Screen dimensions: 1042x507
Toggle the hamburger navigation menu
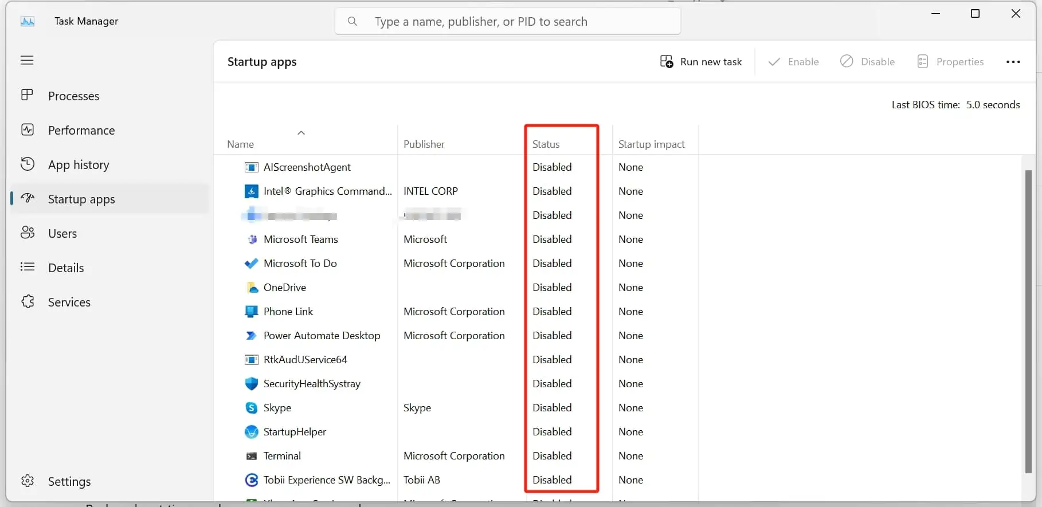[x=27, y=60]
